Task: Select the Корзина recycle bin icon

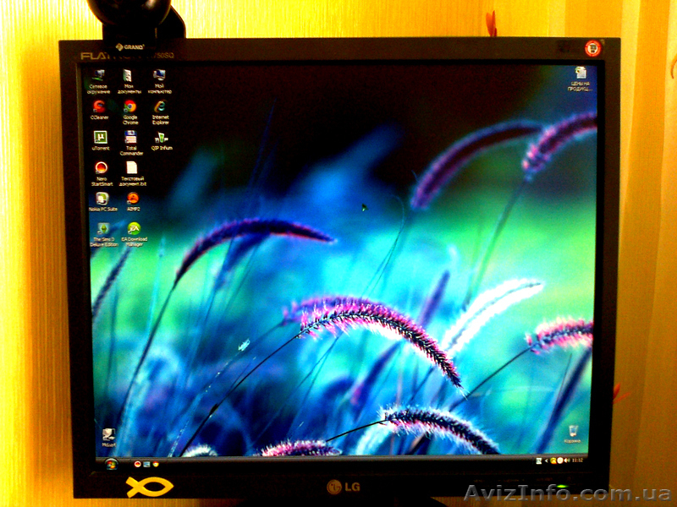Action: (x=573, y=432)
